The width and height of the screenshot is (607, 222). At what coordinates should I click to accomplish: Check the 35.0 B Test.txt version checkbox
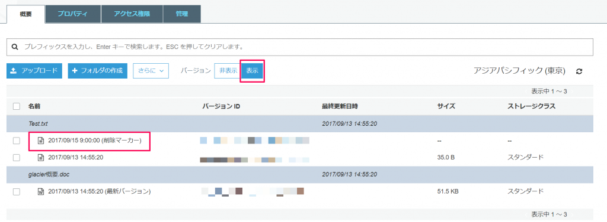click(x=17, y=157)
